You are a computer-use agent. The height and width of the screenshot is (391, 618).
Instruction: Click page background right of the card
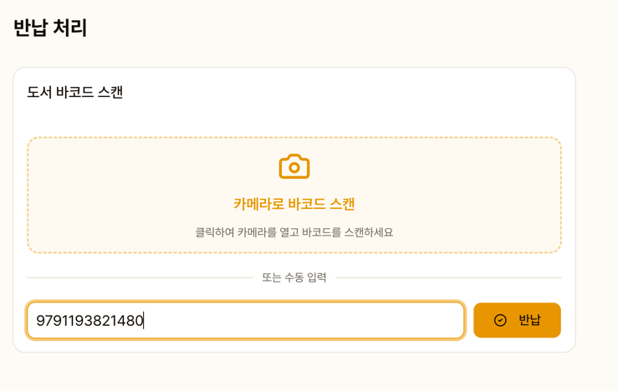(597, 209)
